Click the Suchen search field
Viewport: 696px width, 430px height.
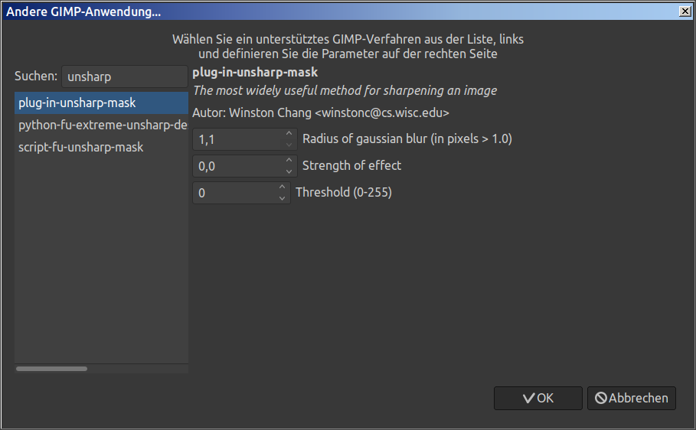124,77
